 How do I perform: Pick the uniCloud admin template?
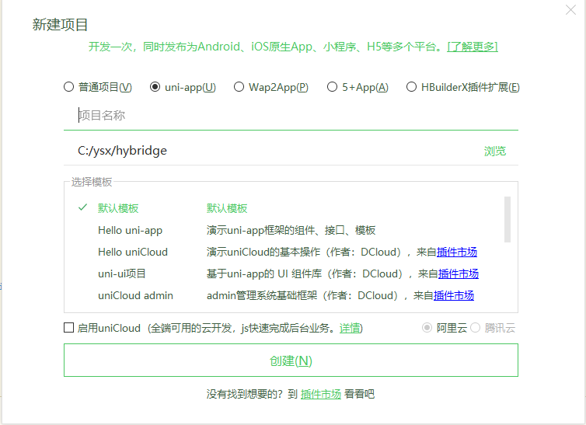pyautogui.click(x=291, y=295)
